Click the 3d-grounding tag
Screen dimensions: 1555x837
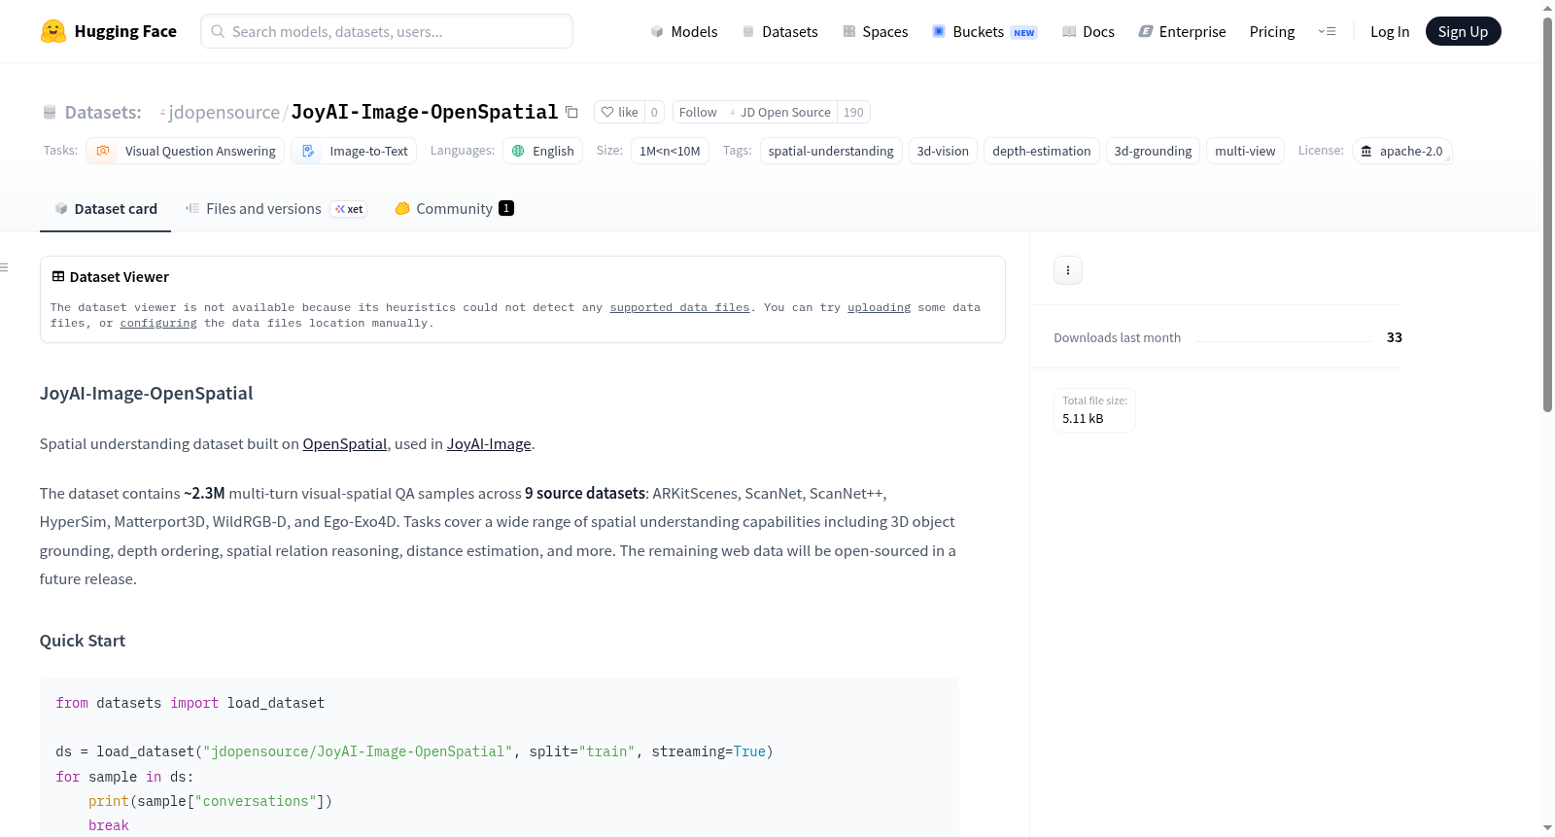pos(1153,151)
